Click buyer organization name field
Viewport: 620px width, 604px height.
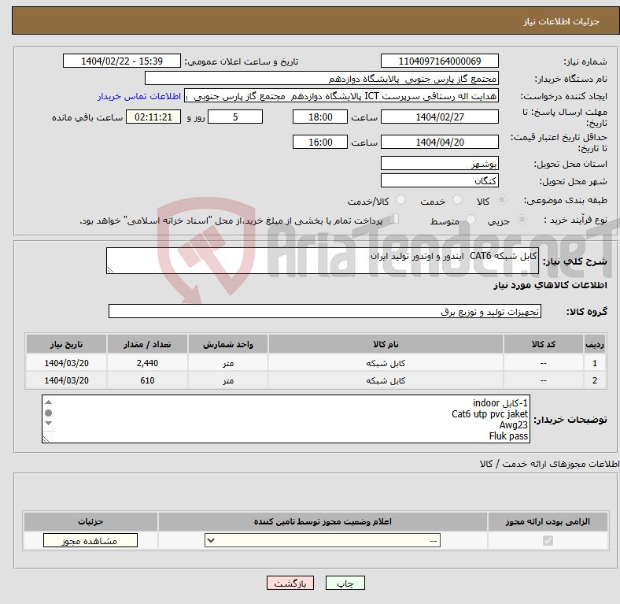tap(322, 79)
